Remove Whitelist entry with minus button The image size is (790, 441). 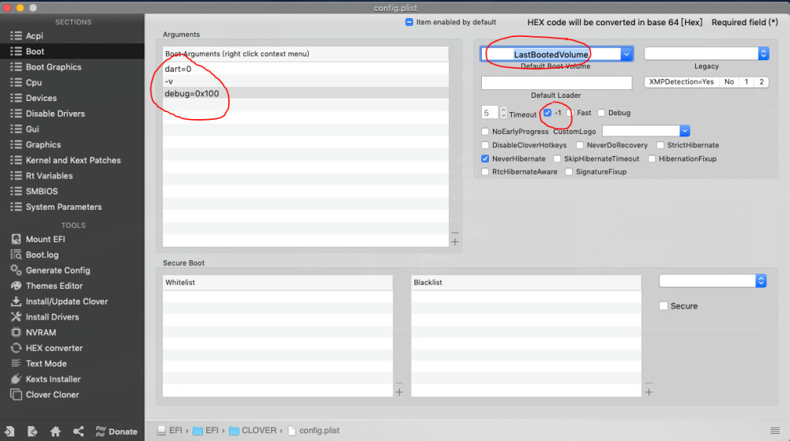click(x=399, y=383)
